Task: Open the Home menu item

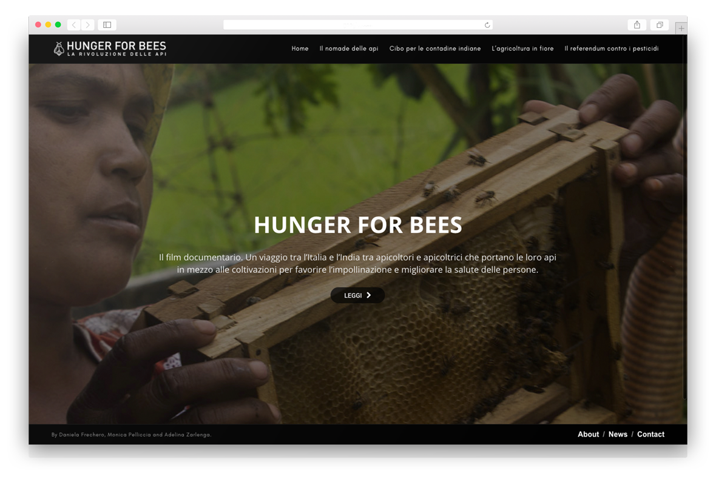Action: pos(300,48)
